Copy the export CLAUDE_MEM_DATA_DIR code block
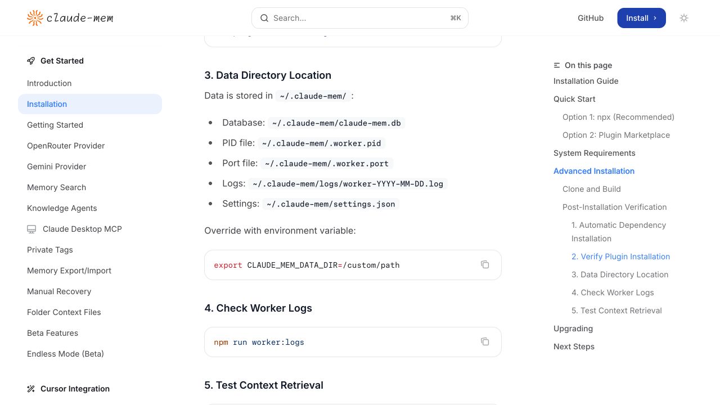Screen dimensions: 720x405 coord(485,264)
